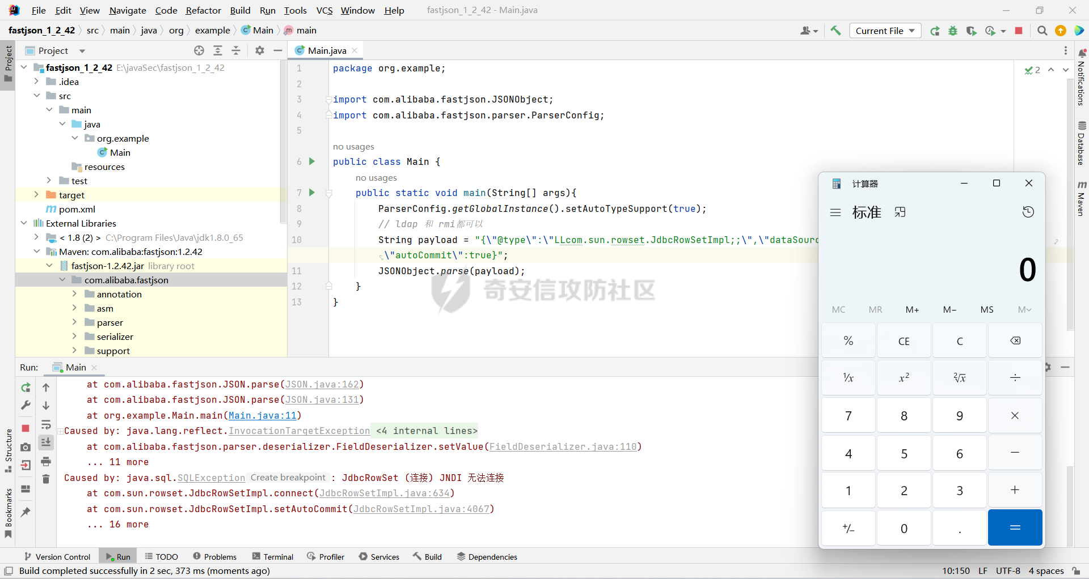
Task: Run Main class from line 6 gutter
Action: tap(311, 161)
